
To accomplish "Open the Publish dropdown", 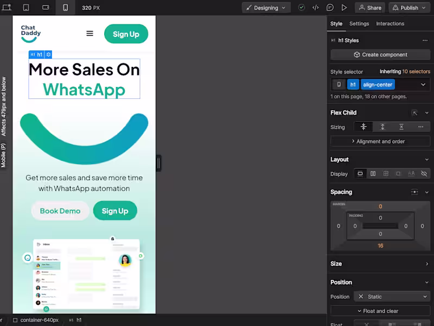I will coord(409,8).
